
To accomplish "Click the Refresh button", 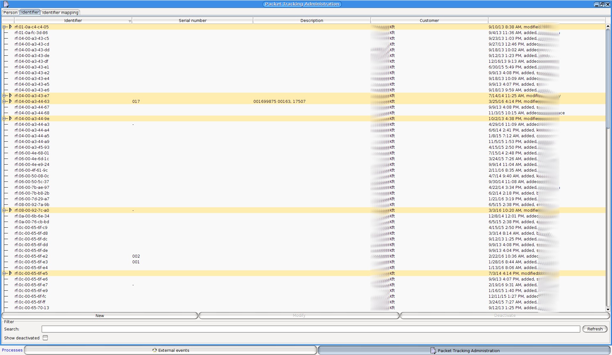I will pos(595,329).
